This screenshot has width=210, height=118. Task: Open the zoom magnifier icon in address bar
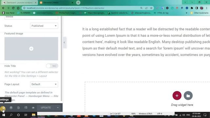pyautogui.click(x=141, y=8)
